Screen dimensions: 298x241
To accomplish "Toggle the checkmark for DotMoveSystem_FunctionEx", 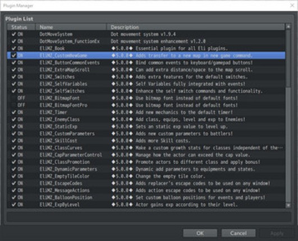I will coord(13,41).
